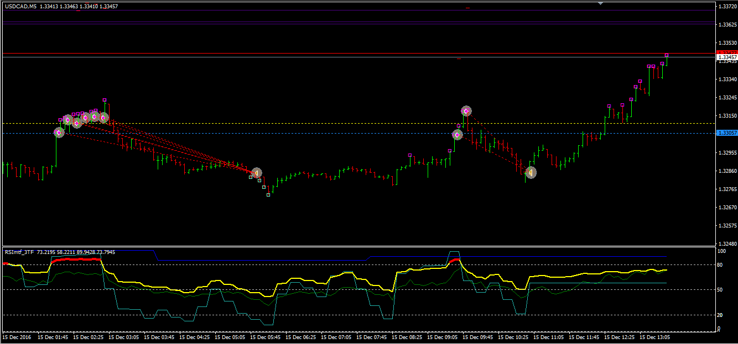Viewport: 738px width, 344px height.
Task: Select the dashed horizontal line at 1.33057
Action: coord(358,133)
